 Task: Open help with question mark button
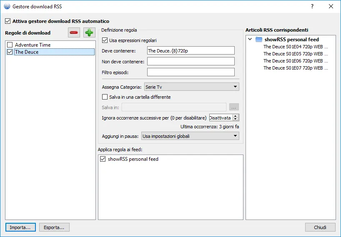click(x=312, y=6)
